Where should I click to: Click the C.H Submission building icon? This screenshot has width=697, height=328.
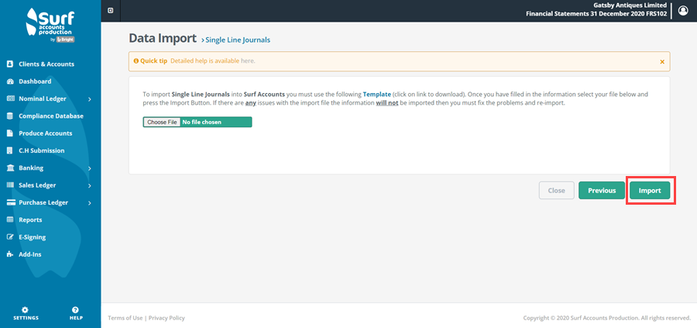pos(10,151)
